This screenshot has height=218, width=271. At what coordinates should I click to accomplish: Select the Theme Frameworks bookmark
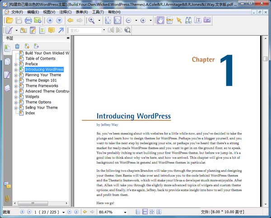[42, 85]
